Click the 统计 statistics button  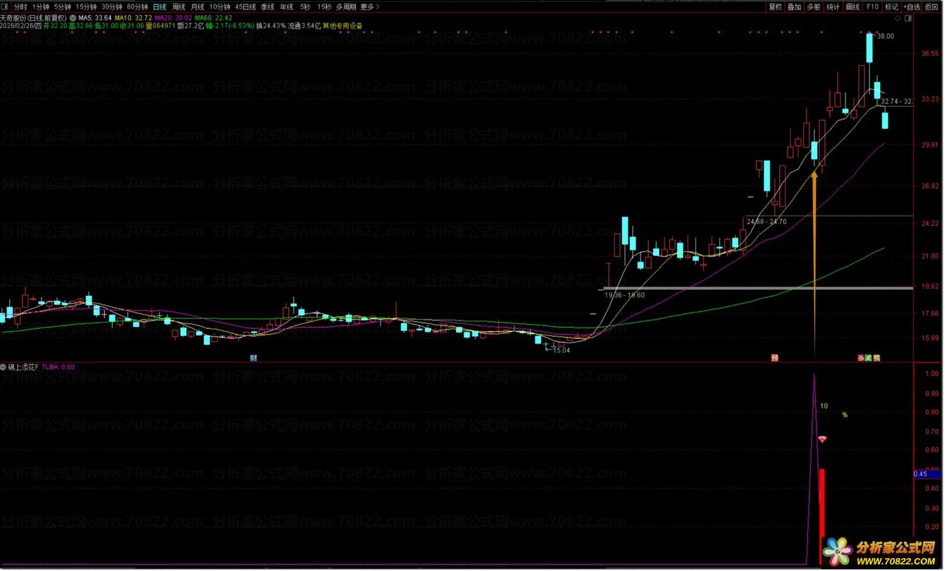833,7
